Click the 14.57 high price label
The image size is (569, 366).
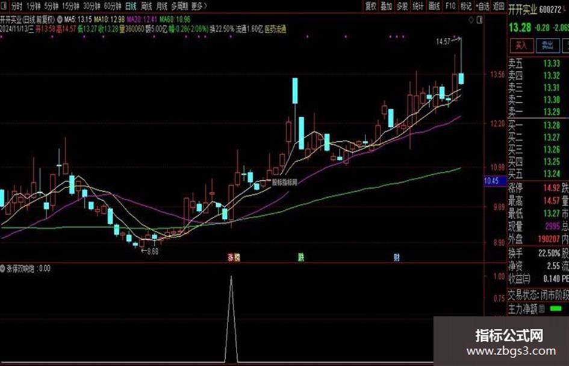click(443, 41)
